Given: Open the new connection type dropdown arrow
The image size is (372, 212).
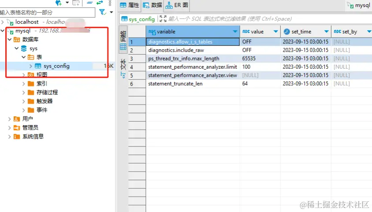Looking at the screenshot, I should [67, 3].
